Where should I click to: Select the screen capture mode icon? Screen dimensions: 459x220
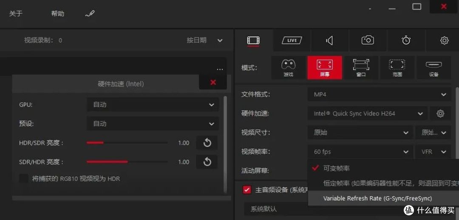click(x=325, y=68)
